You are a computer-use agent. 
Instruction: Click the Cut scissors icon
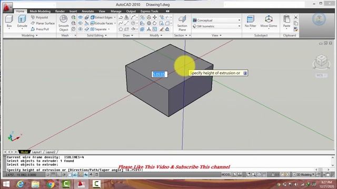296,17
